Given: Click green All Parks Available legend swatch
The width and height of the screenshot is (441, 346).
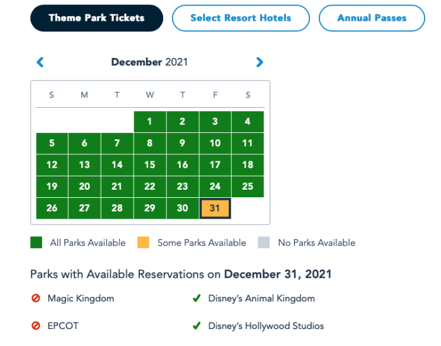Looking at the screenshot, I should (37, 243).
